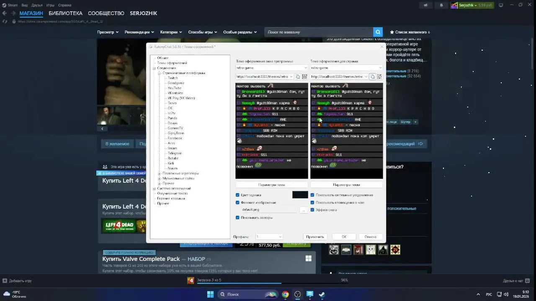Open the Профиль dropdown
536x301 pixels.
point(269,237)
